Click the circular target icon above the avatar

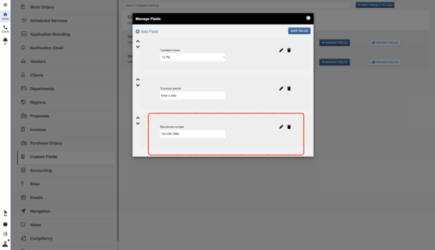coord(5,234)
